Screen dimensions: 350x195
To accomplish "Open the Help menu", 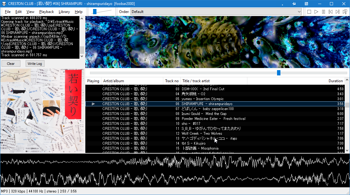I will click(79, 12).
